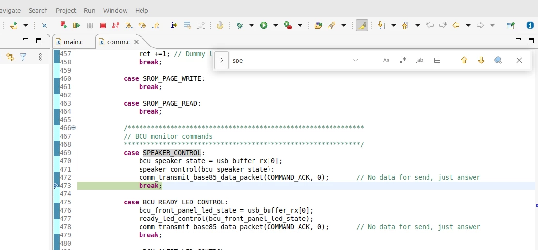Find the previous match with up arrow
The height and width of the screenshot is (250, 538).
click(x=464, y=61)
